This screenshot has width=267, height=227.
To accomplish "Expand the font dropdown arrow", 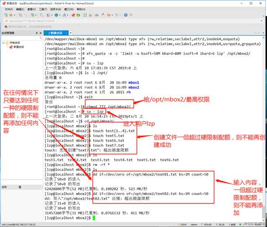I will tap(68, 15).
